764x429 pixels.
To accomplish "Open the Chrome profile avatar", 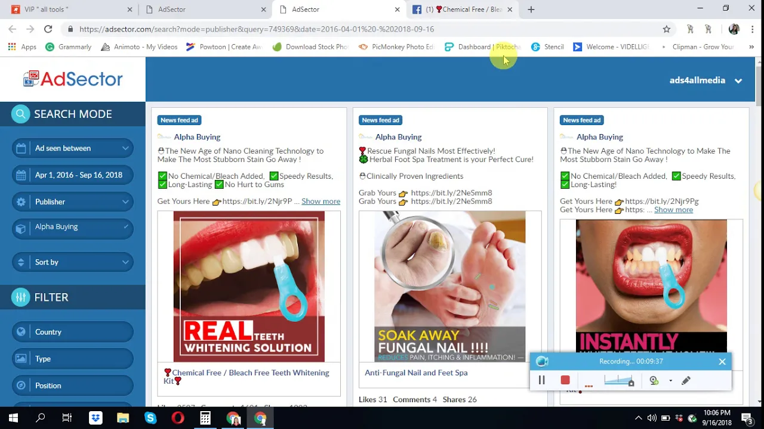I will [x=734, y=29].
